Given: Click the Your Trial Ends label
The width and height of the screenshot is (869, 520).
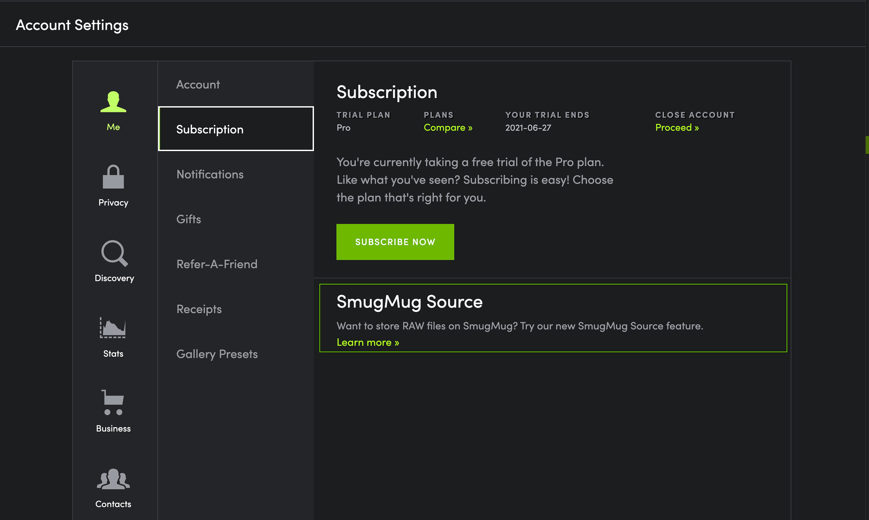Looking at the screenshot, I should pos(547,115).
